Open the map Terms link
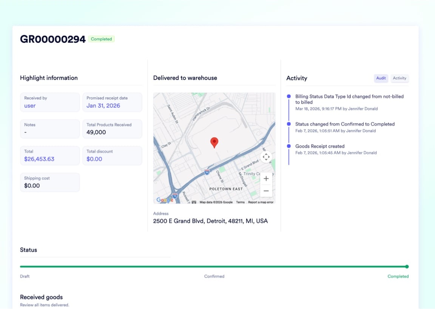Image resolution: width=435 pixels, height=309 pixels. [x=240, y=202]
